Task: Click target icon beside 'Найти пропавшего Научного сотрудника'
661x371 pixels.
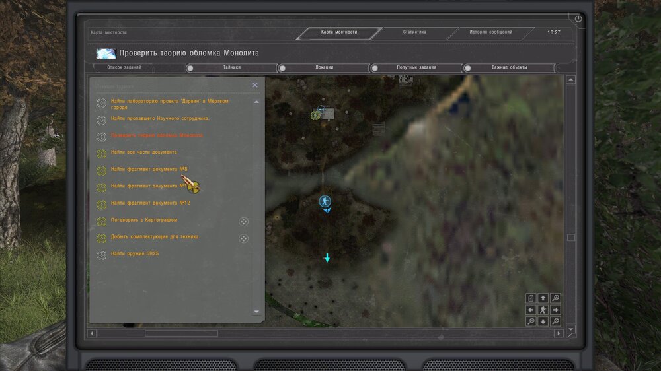Action: tap(101, 120)
